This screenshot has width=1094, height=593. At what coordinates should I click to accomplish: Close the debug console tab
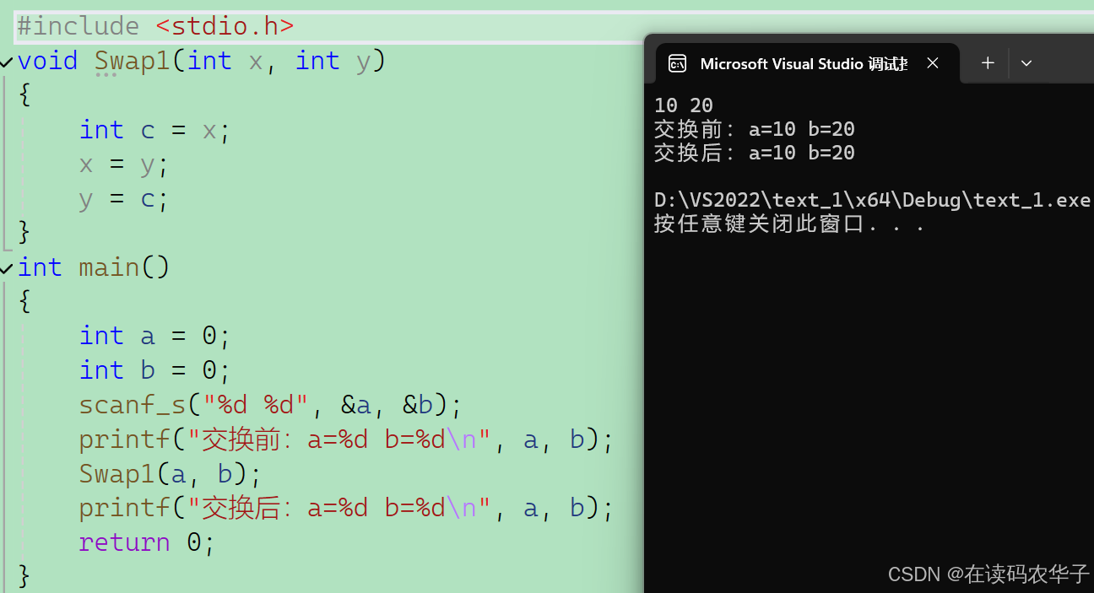[933, 63]
